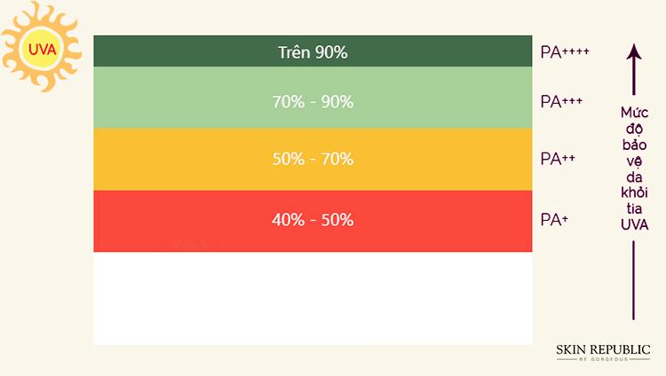Image resolution: width=666 pixels, height=376 pixels.
Task: Click the word "bảo" in vertical caption
Action: (633, 145)
